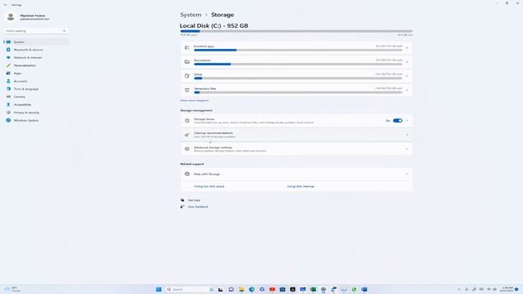Image resolution: width=523 pixels, height=294 pixels.
Task: Open the weather widget in taskbar
Action: point(12,289)
